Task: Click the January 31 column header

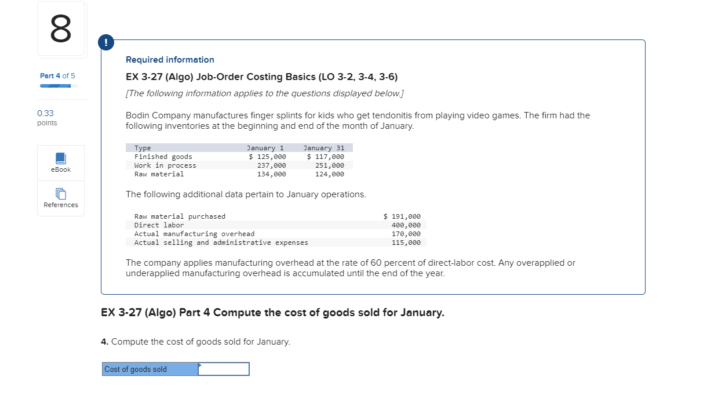Action: click(322, 147)
